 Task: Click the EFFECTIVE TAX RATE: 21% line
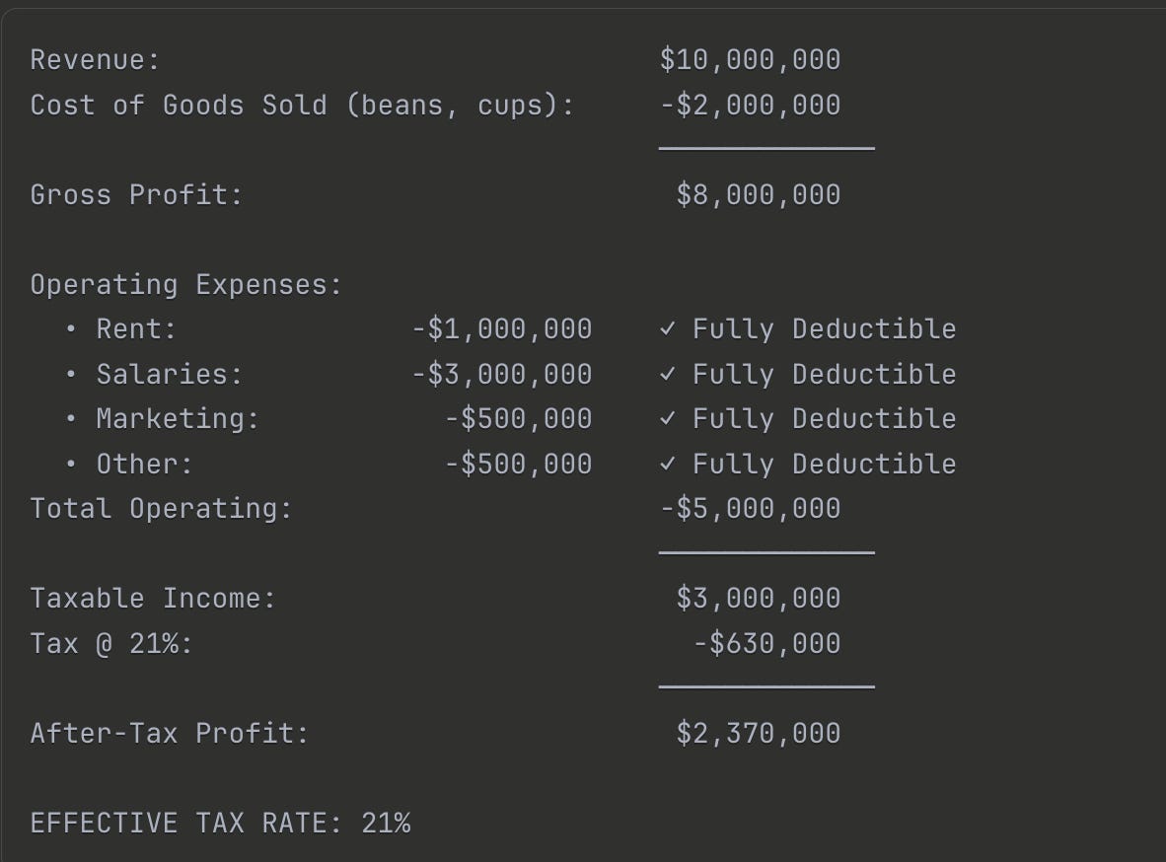pos(220,824)
